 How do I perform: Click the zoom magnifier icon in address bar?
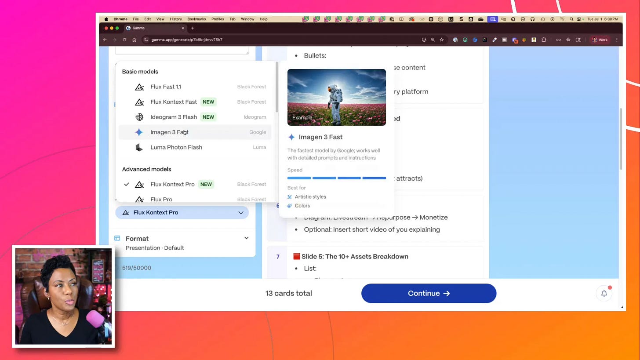(433, 40)
